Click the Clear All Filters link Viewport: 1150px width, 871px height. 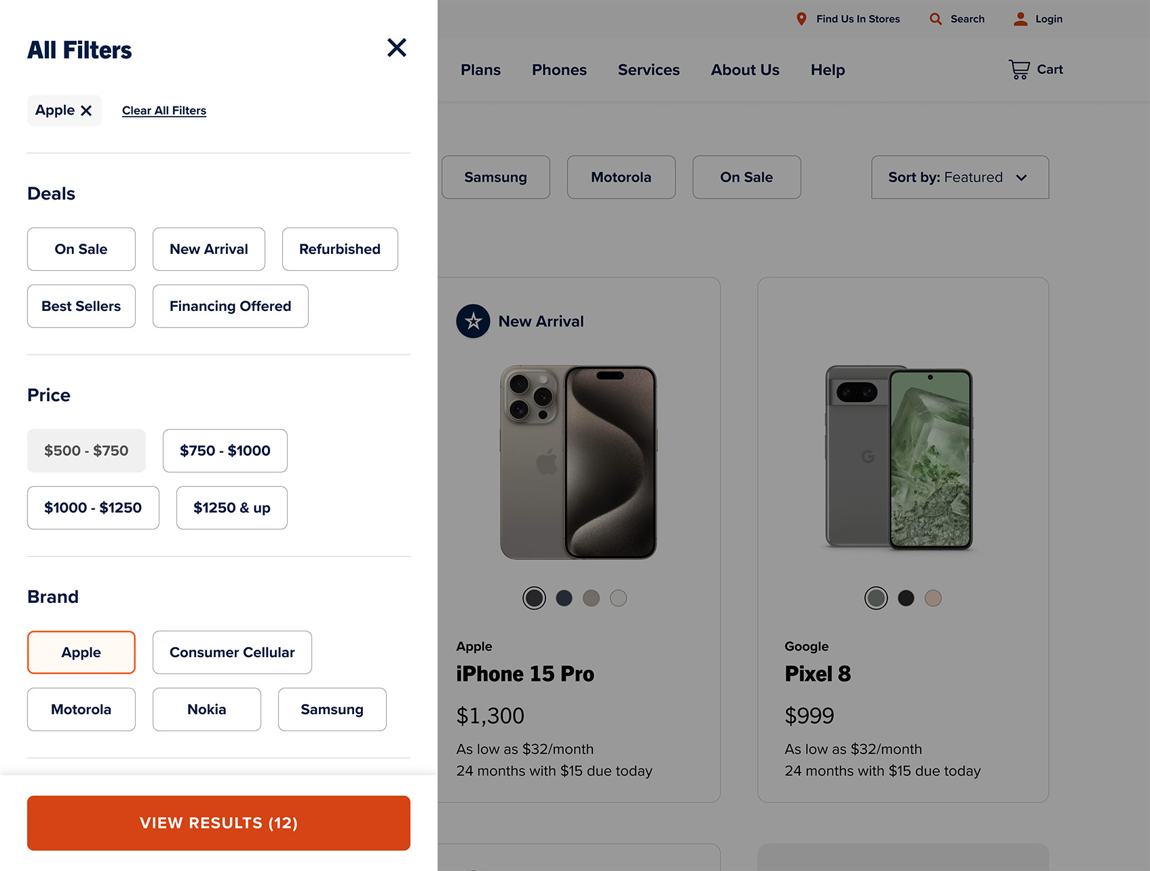click(x=164, y=111)
